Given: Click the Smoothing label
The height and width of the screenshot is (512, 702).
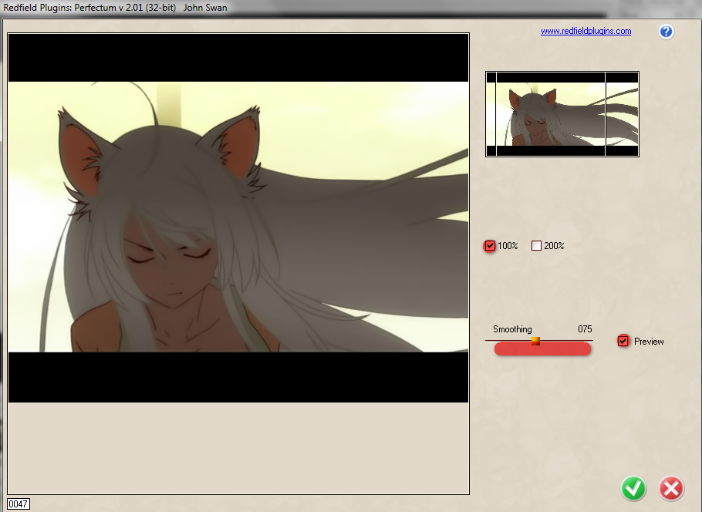Looking at the screenshot, I should [512, 329].
